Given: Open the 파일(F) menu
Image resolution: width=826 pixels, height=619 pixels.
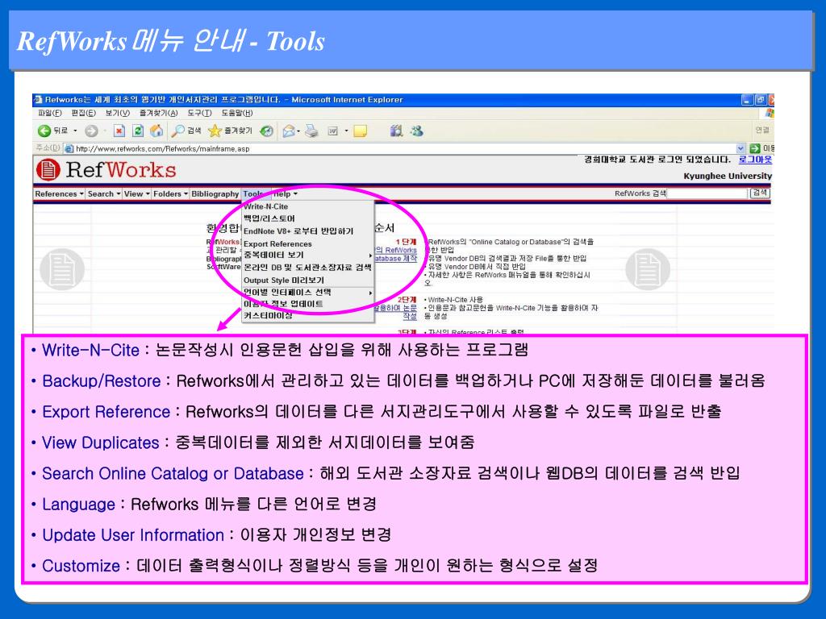Looking at the screenshot, I should (50, 113).
